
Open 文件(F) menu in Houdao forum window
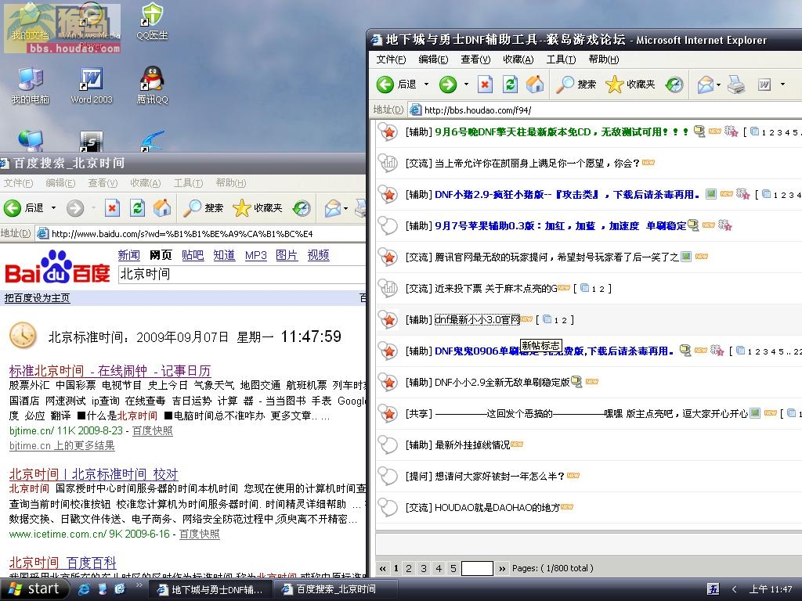click(391, 59)
